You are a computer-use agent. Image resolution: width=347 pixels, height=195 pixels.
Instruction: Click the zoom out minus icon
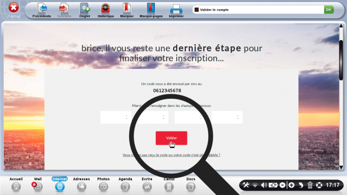[x=282, y=185]
